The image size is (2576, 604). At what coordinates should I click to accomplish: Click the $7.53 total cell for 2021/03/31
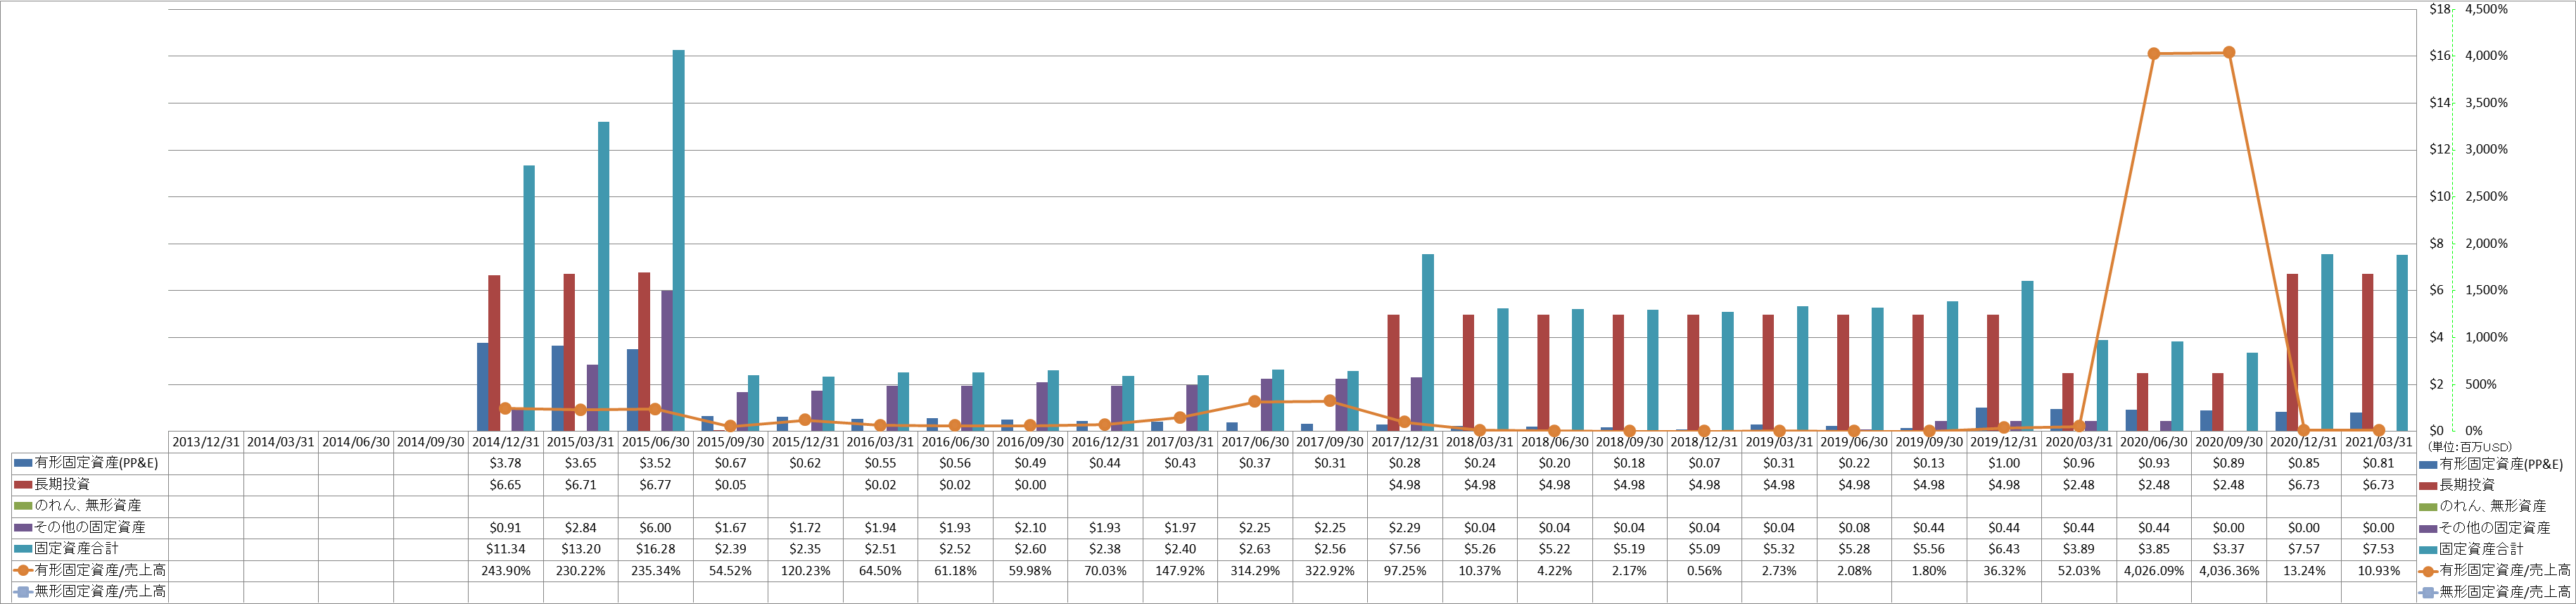[2379, 549]
